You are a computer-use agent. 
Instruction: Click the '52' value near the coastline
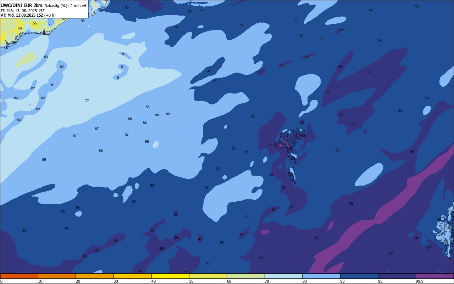[64, 19]
